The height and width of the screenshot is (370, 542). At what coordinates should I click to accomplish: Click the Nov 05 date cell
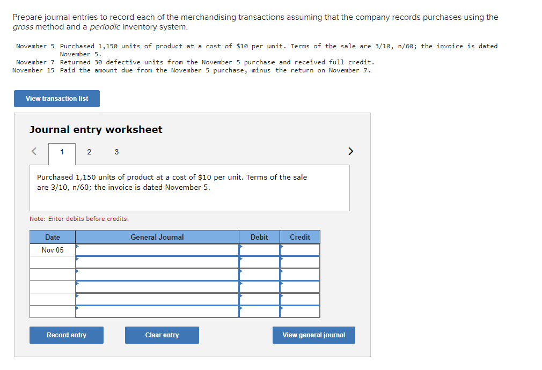(52, 249)
